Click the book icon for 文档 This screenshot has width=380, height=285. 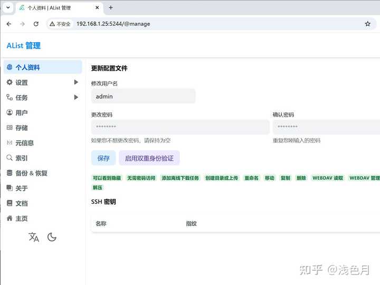[x=9, y=203]
